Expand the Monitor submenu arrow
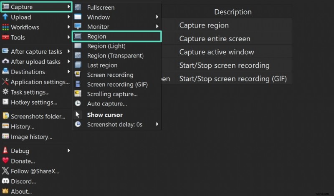Image resolution: width=334 pixels, height=196 pixels. [157, 27]
